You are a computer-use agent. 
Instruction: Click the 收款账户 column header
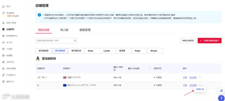[67, 68]
